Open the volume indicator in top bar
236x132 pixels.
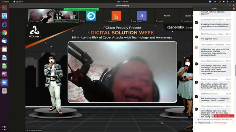click(x=224, y=1)
